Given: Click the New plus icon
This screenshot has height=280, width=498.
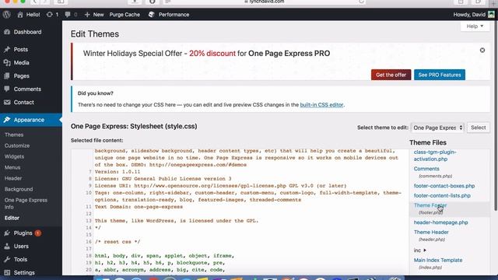Looking at the screenshot, I should pos(87,15).
